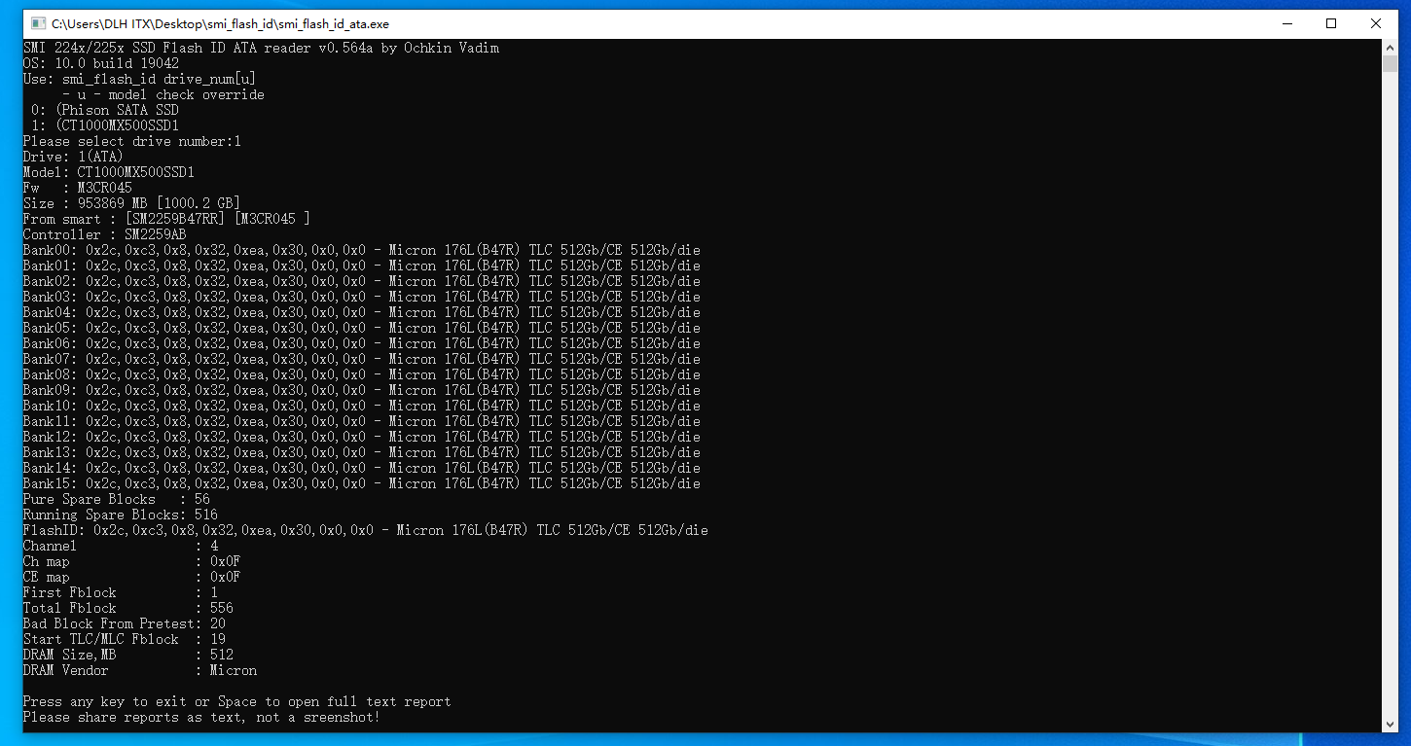The width and height of the screenshot is (1411, 746).
Task: Click the 'Running Spare Blocks: 516' line
Action: (120, 515)
